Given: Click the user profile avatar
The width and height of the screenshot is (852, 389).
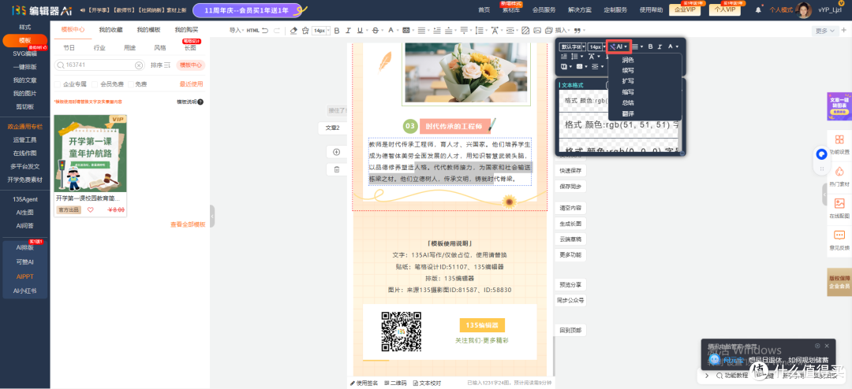Looking at the screenshot, I should point(804,9).
